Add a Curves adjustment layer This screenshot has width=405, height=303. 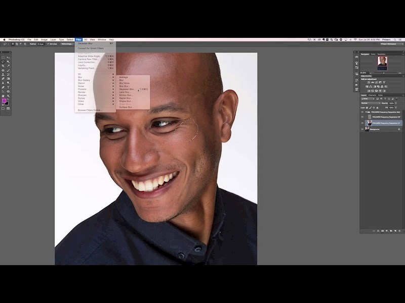click(x=376, y=82)
